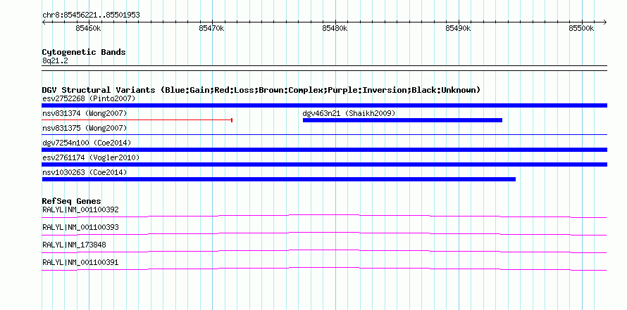Select the thin blue nsv831375 line
The image size is (627, 310).
324,135
